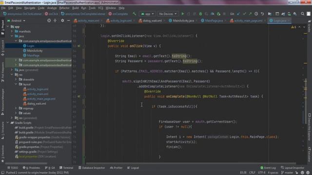Collapse the res folder
Viewport: 312px width, 175px height.
tap(12, 75)
